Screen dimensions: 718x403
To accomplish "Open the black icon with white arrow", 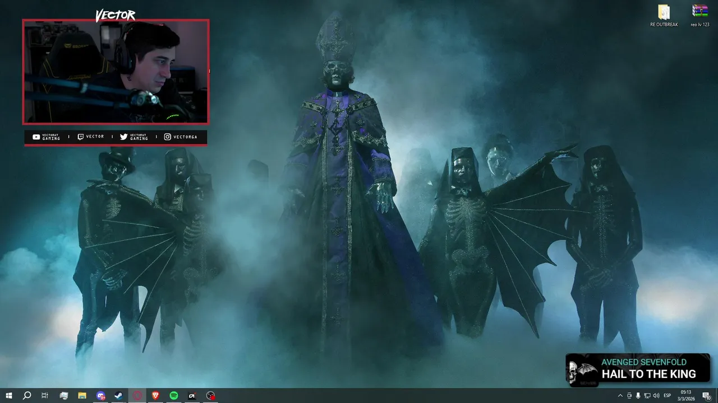I will point(192,396).
